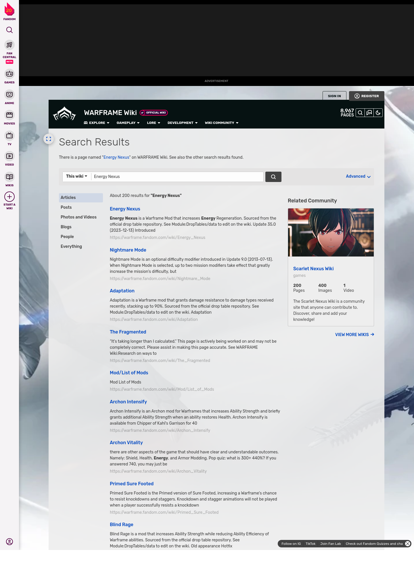414x575 pixels.
Task: Click the wiki header search icon
Action: [360, 113]
